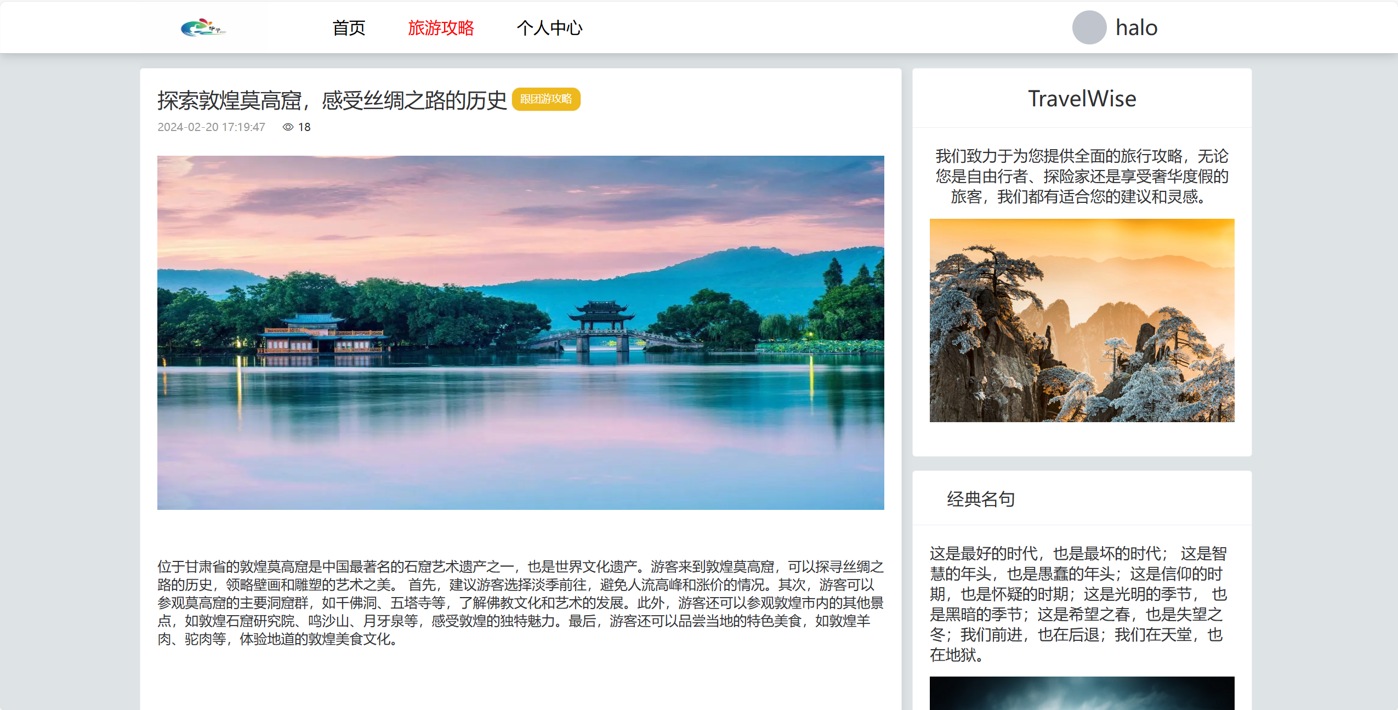Click the TravelWise sidebar heading
The image size is (1398, 710).
(1082, 99)
